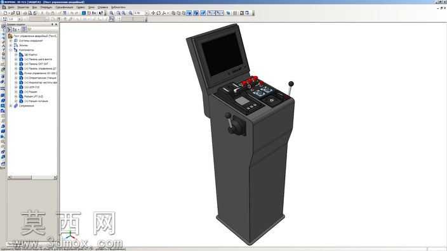Open print preview
The height and width of the screenshot is (251, 447).
30,13
